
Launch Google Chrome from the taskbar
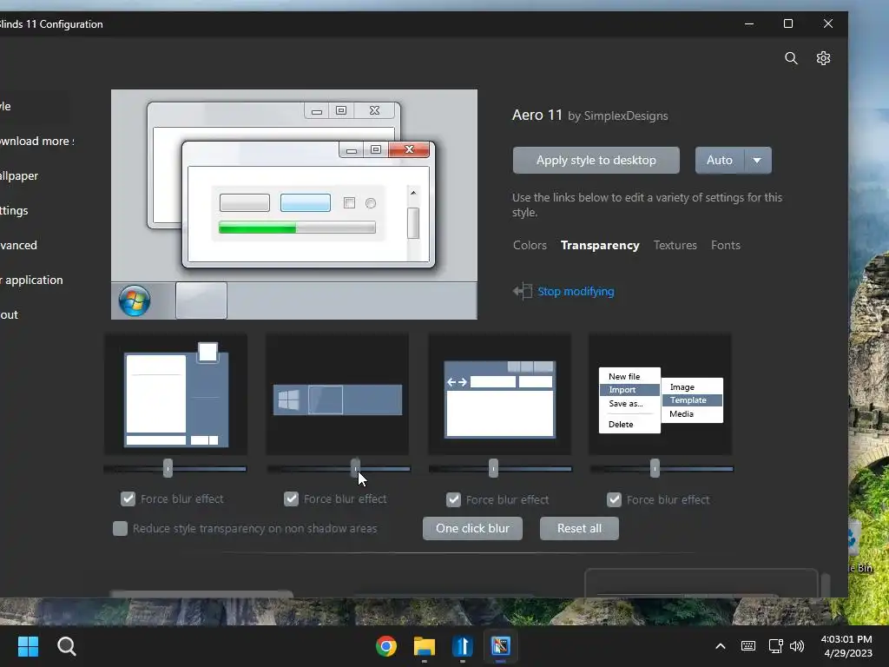click(386, 646)
